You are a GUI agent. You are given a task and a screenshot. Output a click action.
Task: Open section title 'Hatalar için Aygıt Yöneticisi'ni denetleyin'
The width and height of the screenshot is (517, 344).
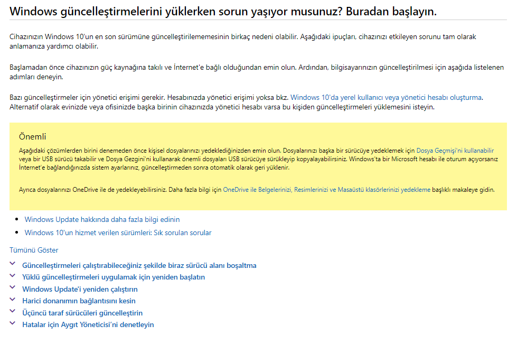(x=88, y=325)
